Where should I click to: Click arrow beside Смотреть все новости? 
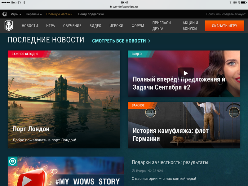tap(149, 41)
